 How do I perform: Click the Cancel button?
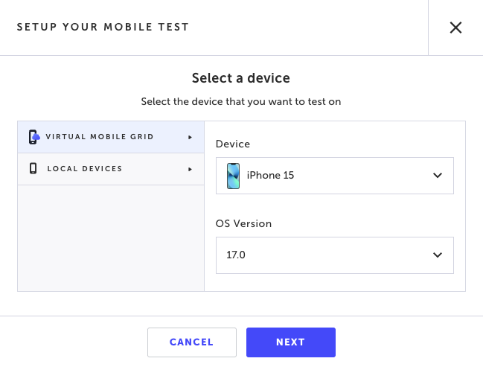click(192, 342)
